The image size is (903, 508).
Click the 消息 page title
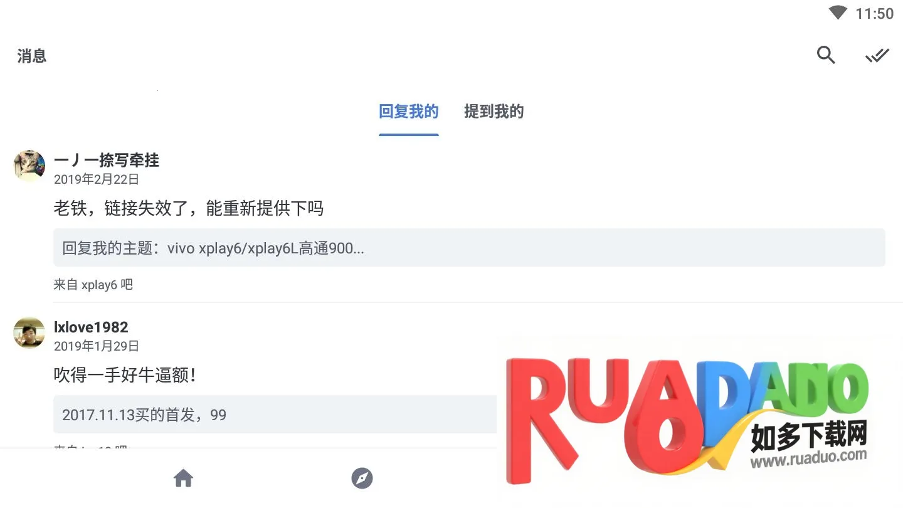coord(32,56)
